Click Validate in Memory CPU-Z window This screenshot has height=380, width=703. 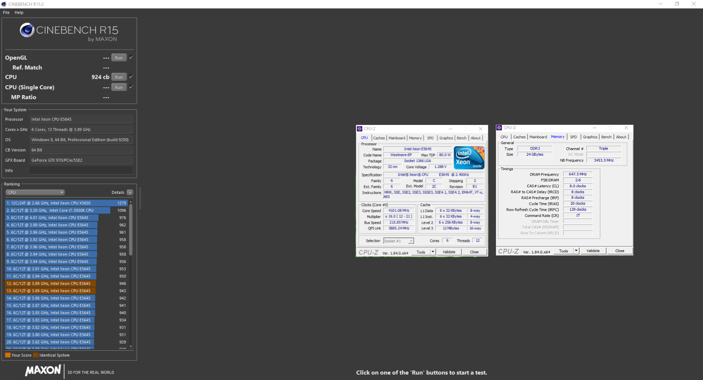click(x=593, y=251)
